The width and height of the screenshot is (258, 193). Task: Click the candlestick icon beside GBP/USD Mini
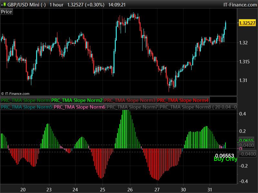pyautogui.click(x=4, y=5)
